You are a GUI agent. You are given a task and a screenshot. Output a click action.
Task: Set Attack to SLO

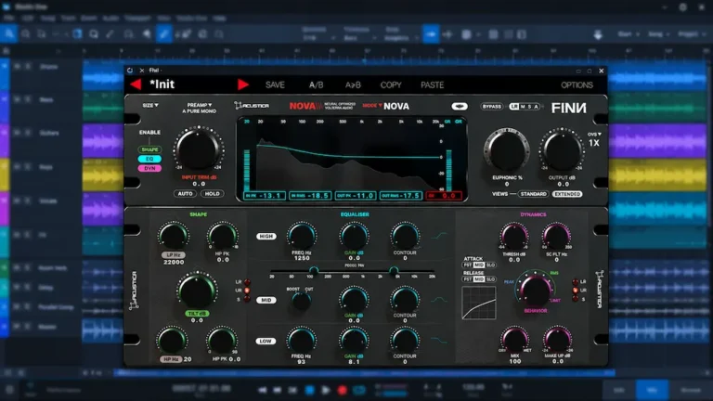(490, 265)
